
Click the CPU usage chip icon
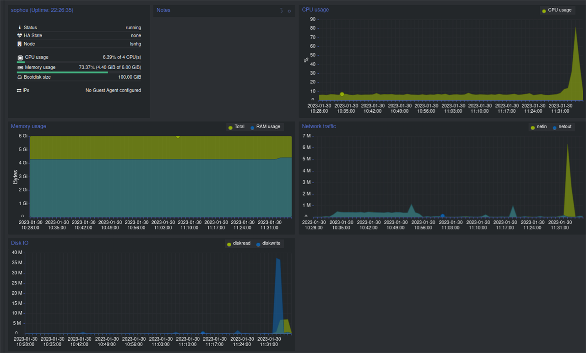20,57
